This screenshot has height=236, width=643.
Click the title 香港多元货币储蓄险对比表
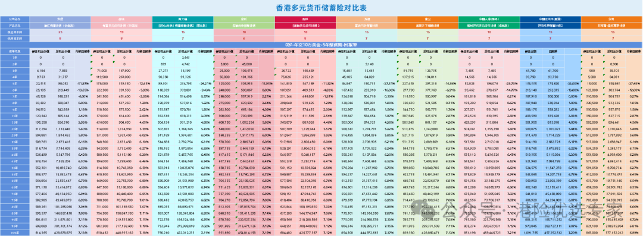click(321, 7)
